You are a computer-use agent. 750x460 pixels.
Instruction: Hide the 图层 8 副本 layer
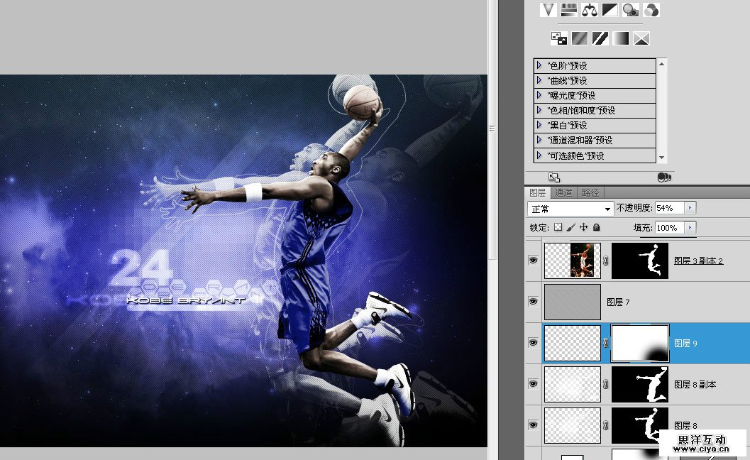pyautogui.click(x=533, y=384)
